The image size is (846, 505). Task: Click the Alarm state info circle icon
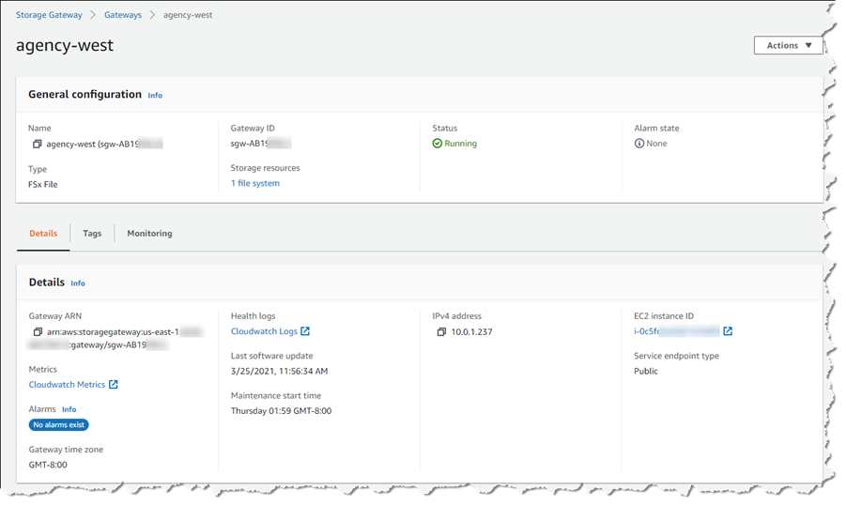pos(639,144)
